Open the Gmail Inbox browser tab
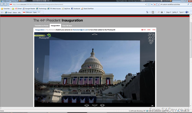This screenshot has height=113, width=192. point(13,13)
